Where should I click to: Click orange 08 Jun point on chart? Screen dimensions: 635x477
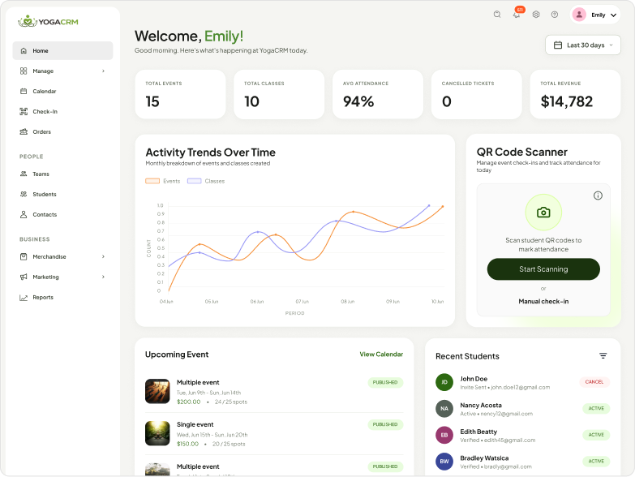click(x=353, y=212)
